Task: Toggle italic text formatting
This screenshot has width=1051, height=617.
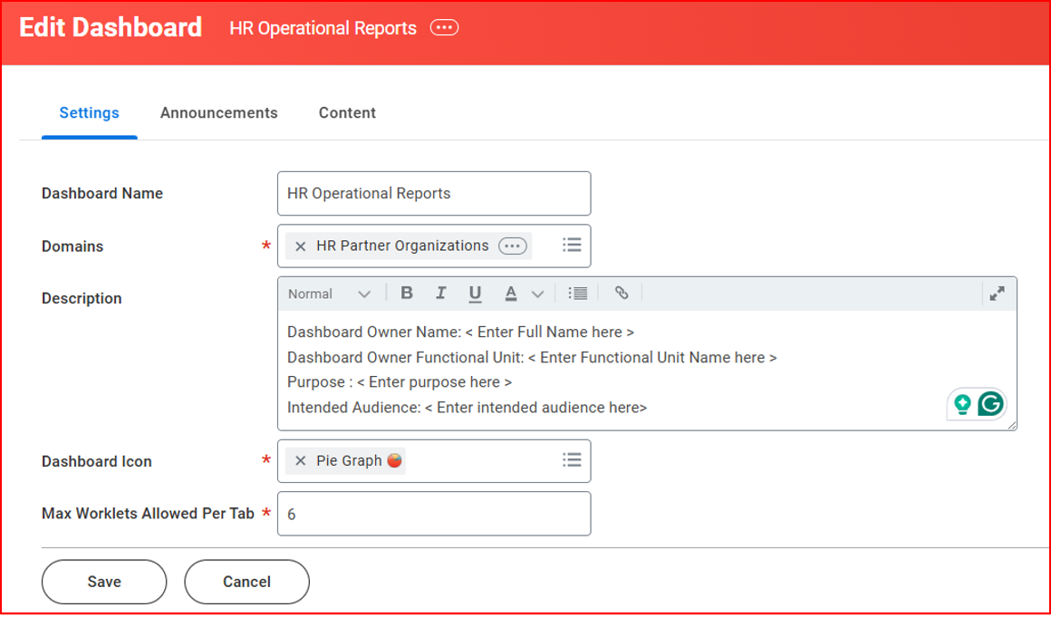Action: coord(440,293)
